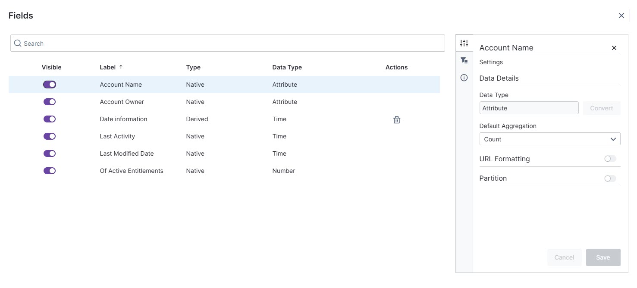Click the magnifying glass in the search bar
This screenshot has width=637, height=288.
click(18, 43)
